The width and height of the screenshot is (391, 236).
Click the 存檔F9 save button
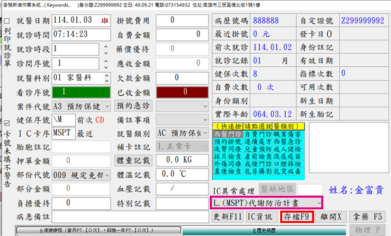pos(297,217)
